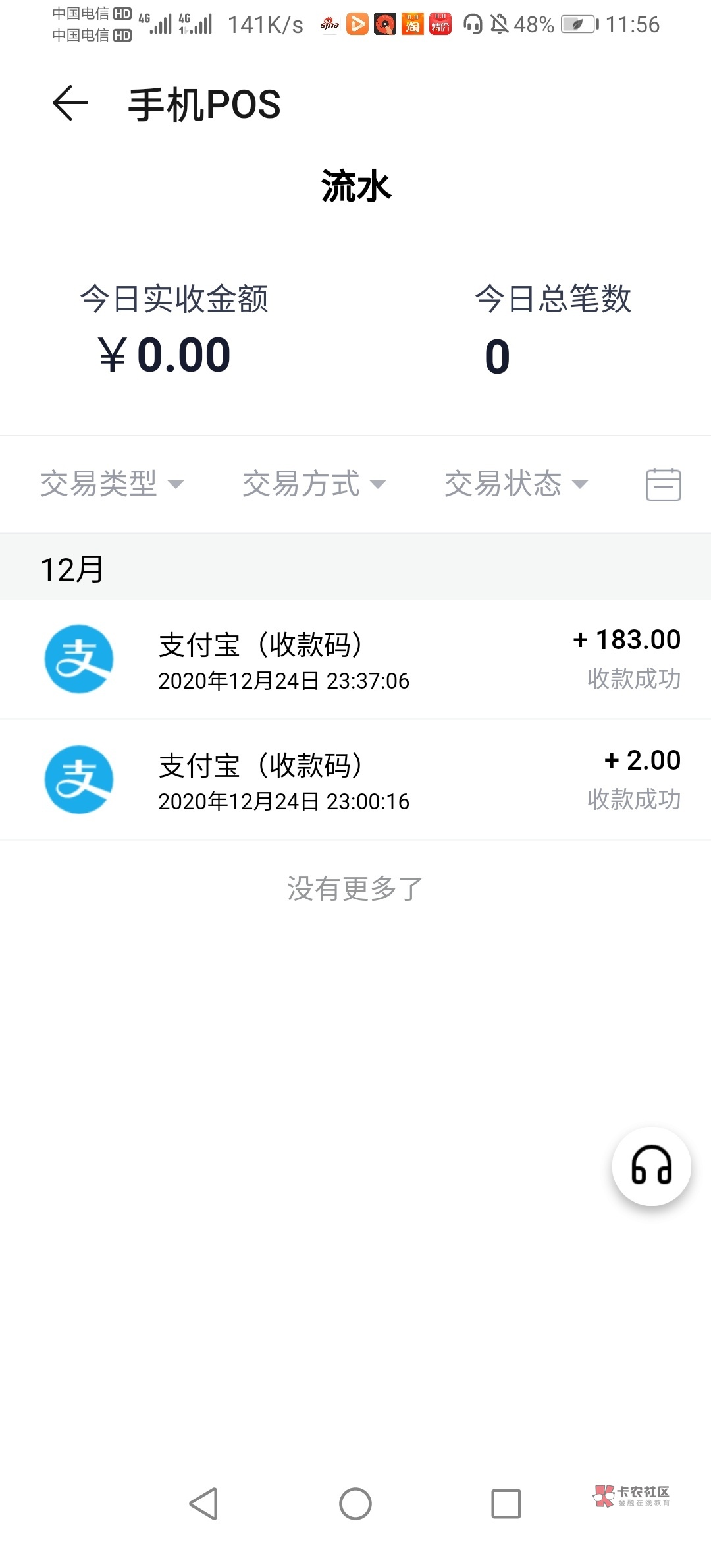Expand the 交易类型 filter dropdown

tap(111, 484)
